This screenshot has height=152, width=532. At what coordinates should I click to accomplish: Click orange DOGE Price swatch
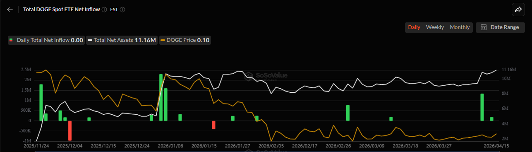[163, 40]
